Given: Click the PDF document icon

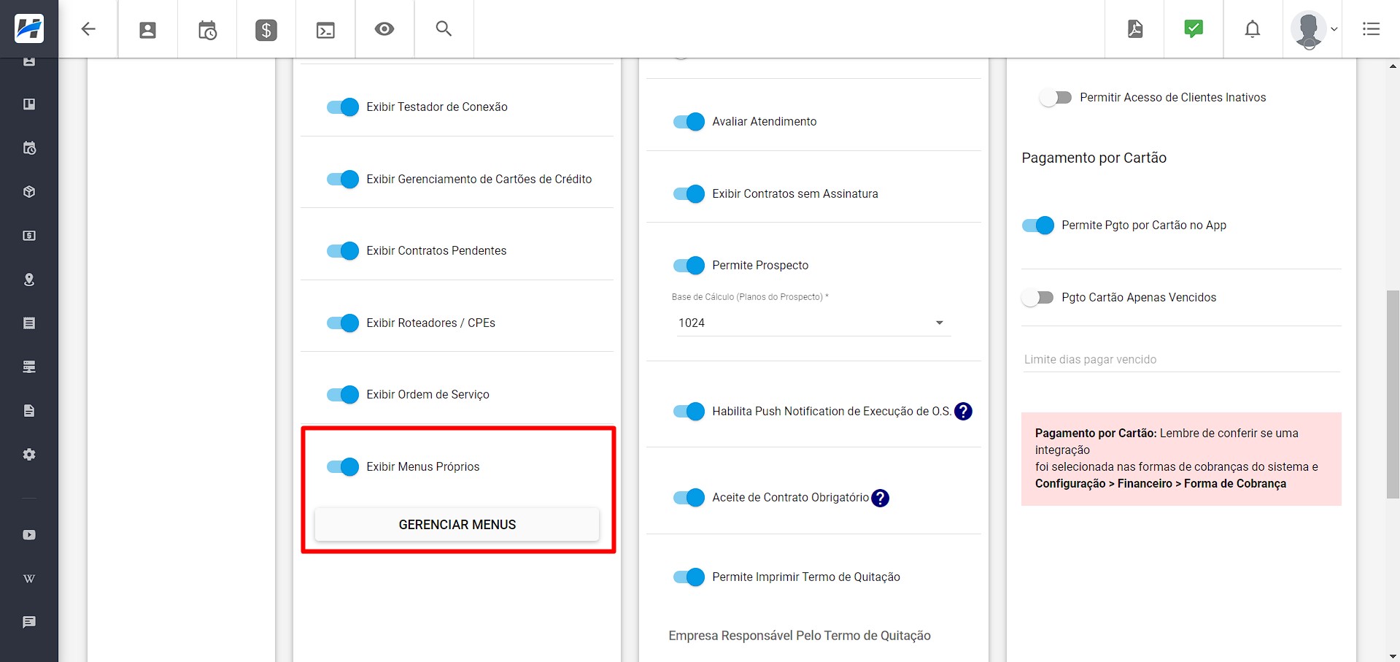Looking at the screenshot, I should tap(1135, 29).
